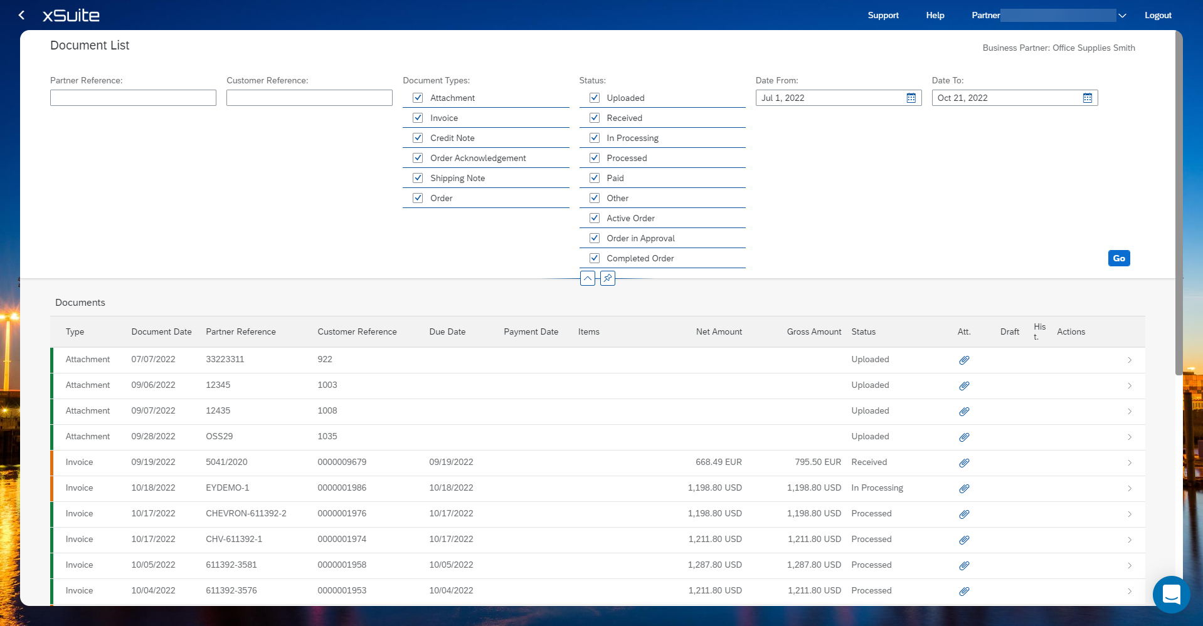Expand details for OSS29 attachment row
Viewport: 1203px width, 626px height.
(x=1129, y=437)
